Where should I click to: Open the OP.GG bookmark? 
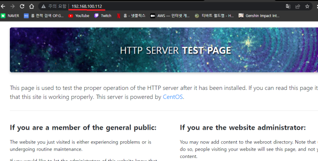tap(44, 16)
